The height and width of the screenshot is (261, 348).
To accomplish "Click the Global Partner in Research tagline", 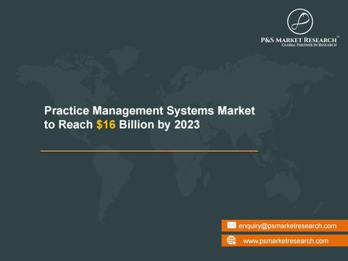I will click(x=309, y=45).
